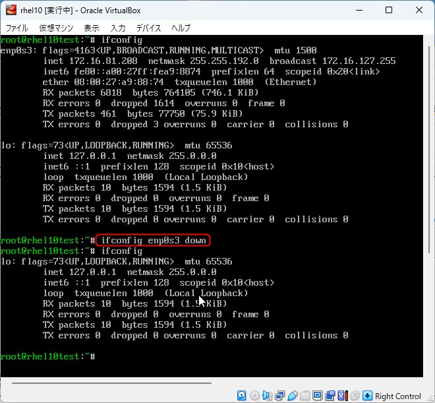This screenshot has height=403, width=435.
Task: Click the shared folders status icon
Action: [304, 395]
